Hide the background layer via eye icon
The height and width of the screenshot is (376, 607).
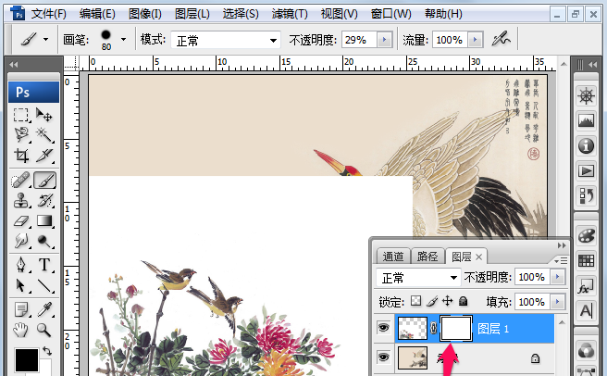pyautogui.click(x=383, y=357)
